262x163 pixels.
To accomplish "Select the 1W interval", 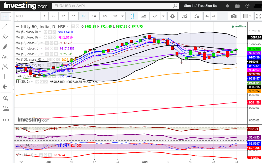I will click(94, 16).
